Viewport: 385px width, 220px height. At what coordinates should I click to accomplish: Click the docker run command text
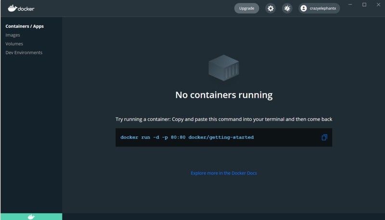click(187, 138)
